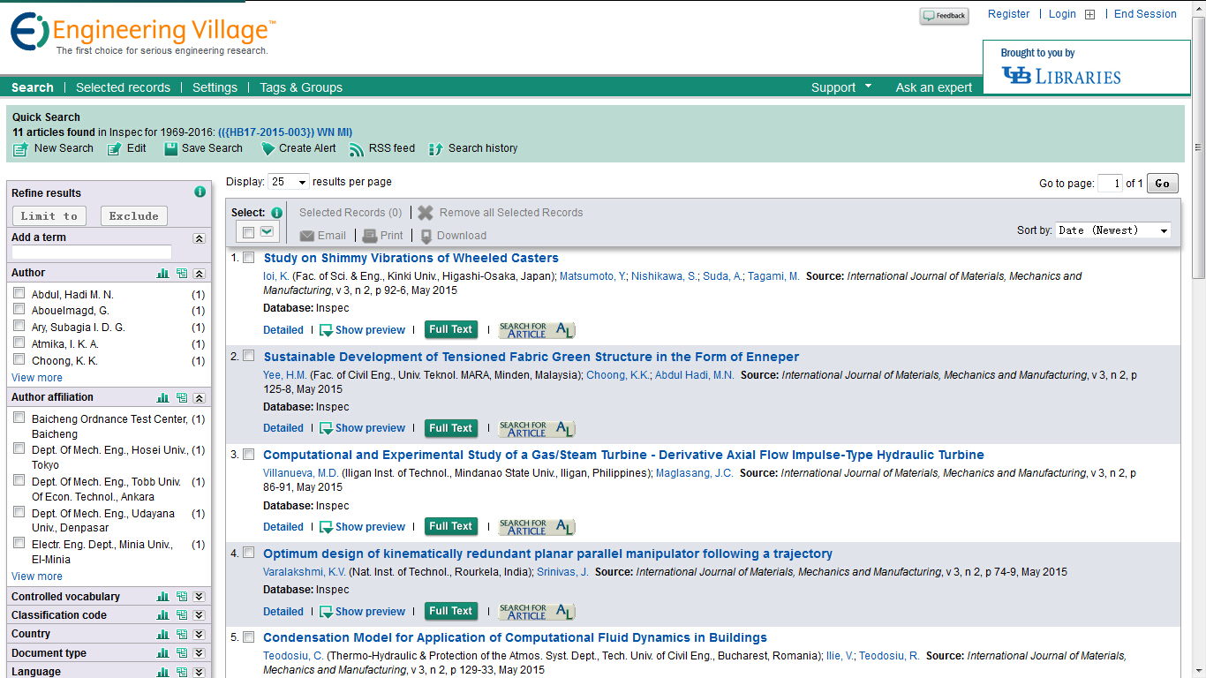The height and width of the screenshot is (678, 1206).
Task: Open Author bar chart icon
Action: 163,274
